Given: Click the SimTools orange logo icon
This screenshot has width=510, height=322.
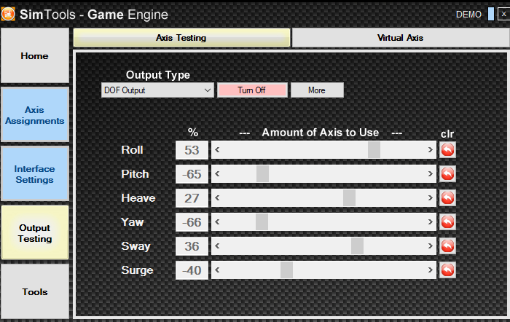Looking at the screenshot, I should pyautogui.click(x=8, y=14).
